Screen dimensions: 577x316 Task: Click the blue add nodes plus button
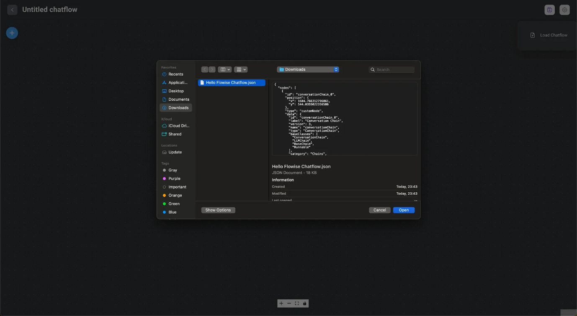(x=12, y=33)
